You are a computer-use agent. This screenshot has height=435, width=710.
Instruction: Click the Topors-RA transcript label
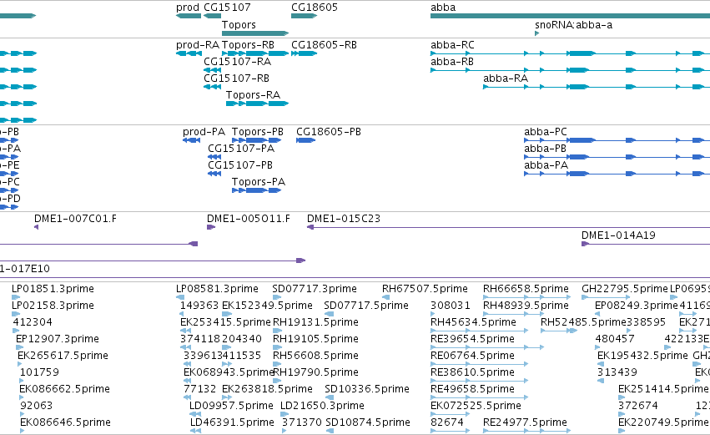point(253,95)
